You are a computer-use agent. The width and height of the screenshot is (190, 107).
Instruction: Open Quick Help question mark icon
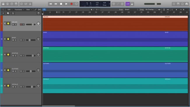12,4
